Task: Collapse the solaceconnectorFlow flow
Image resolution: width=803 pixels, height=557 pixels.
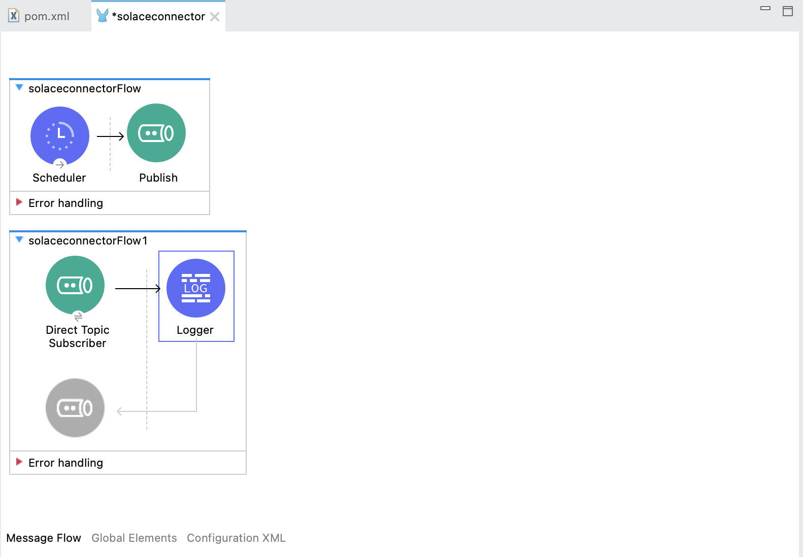Action: 19,87
